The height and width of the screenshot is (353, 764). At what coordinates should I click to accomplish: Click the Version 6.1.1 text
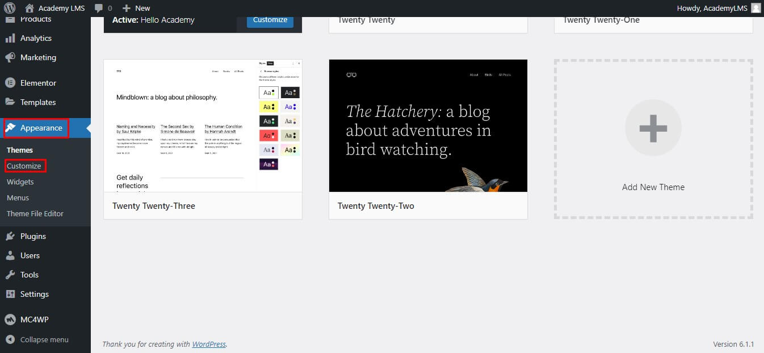point(733,344)
